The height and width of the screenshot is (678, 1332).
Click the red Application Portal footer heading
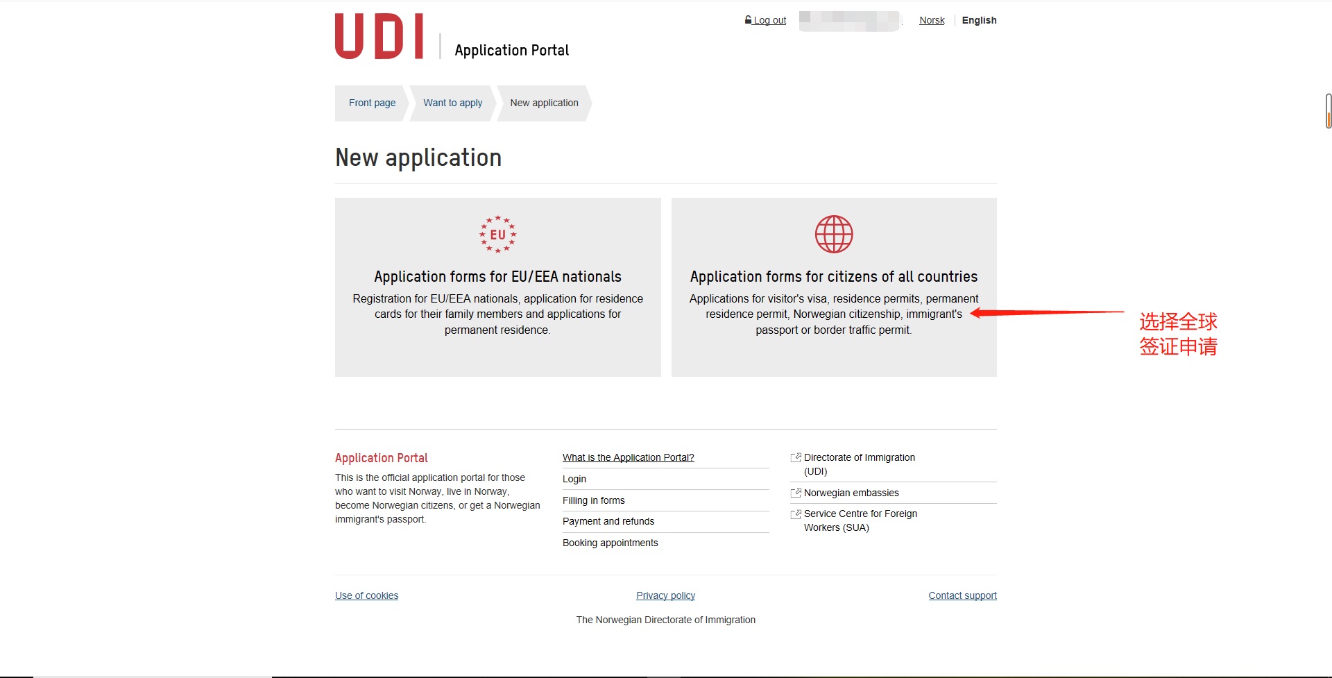tap(381, 458)
